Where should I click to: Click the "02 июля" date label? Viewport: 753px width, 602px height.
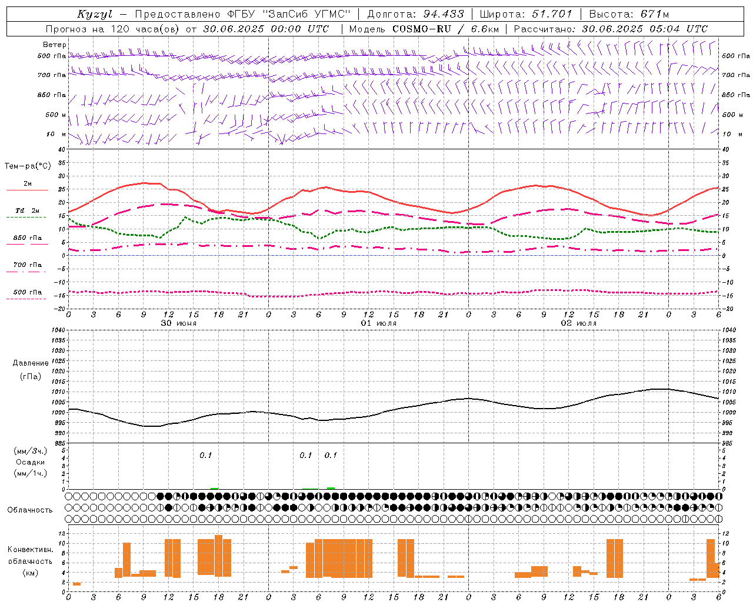(x=579, y=323)
